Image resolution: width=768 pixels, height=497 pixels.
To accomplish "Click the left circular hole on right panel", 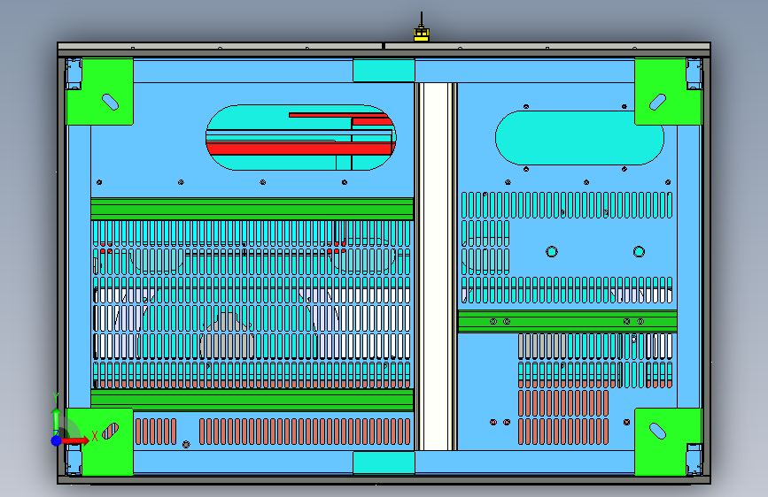I will [552, 251].
